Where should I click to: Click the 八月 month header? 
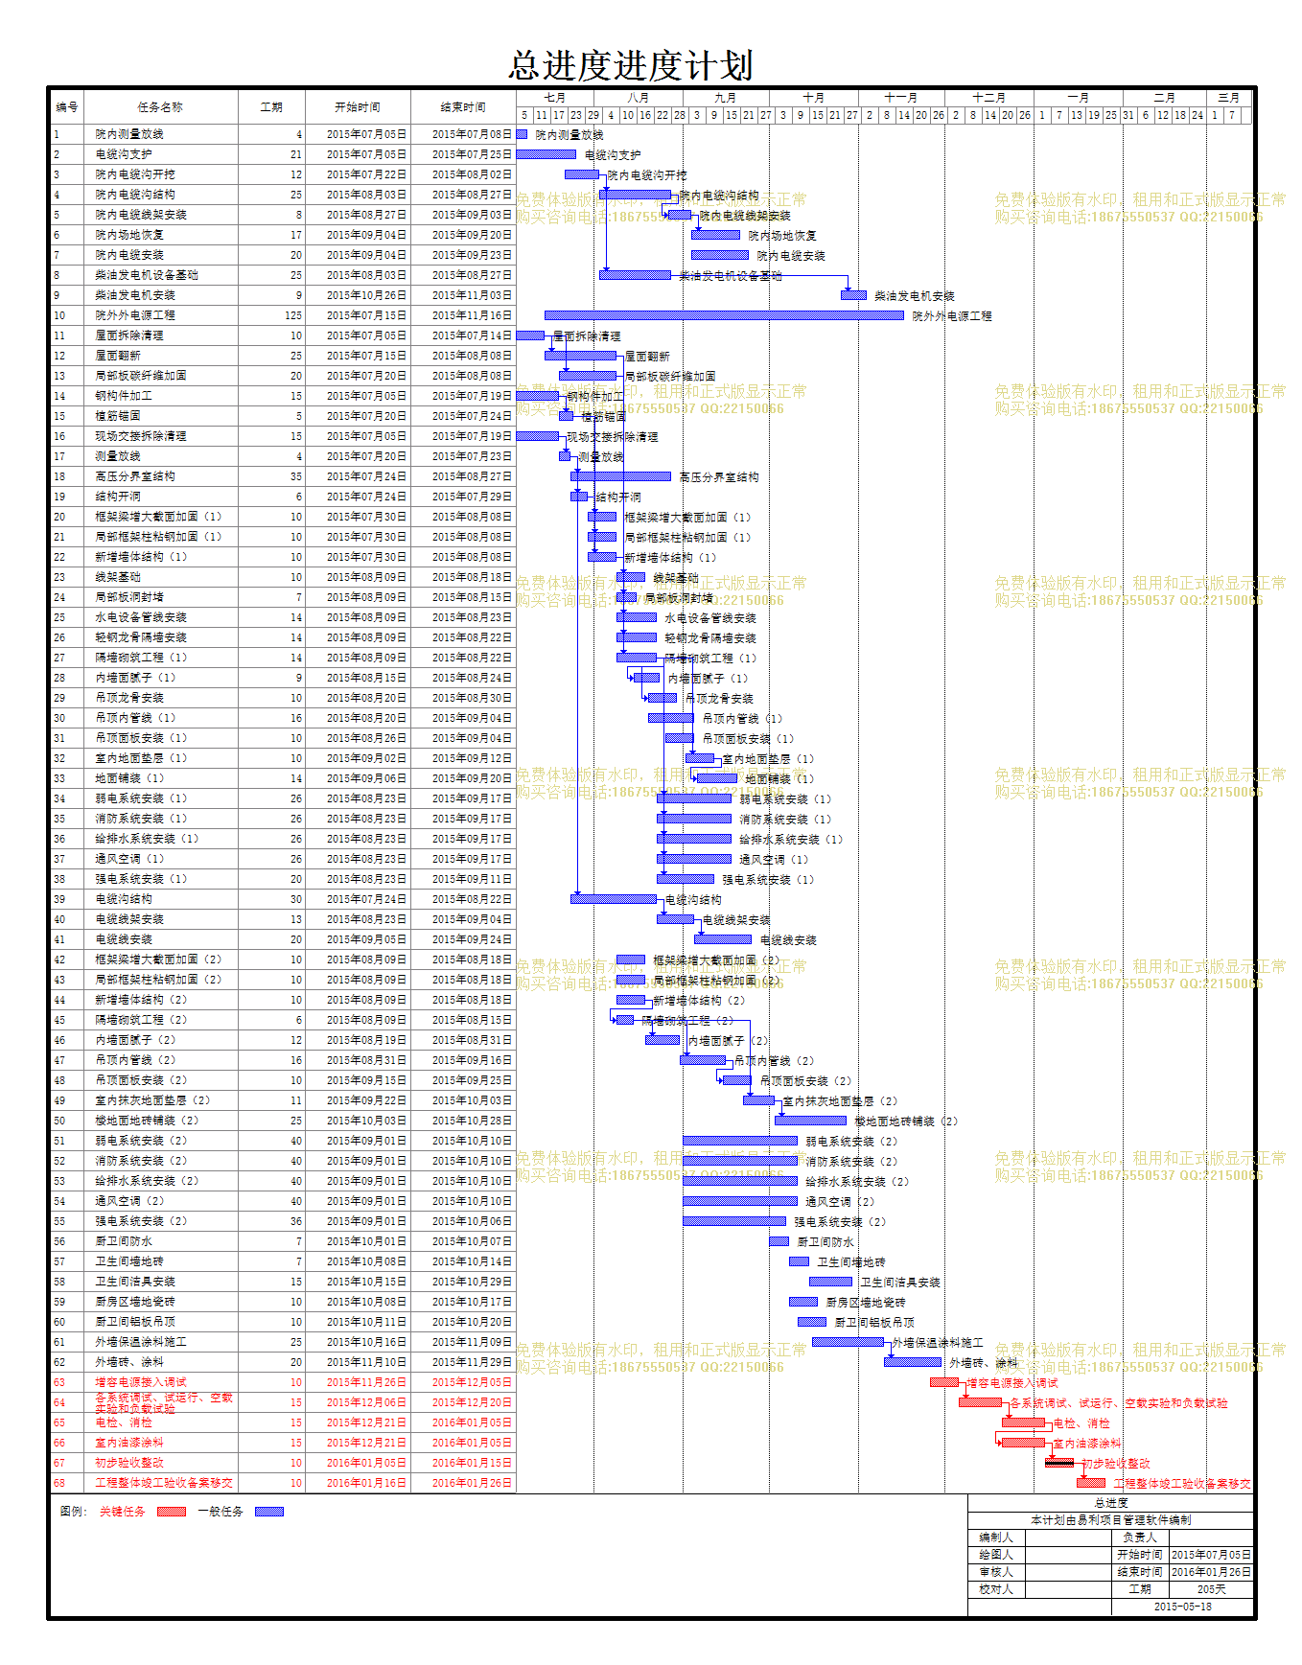tap(639, 98)
